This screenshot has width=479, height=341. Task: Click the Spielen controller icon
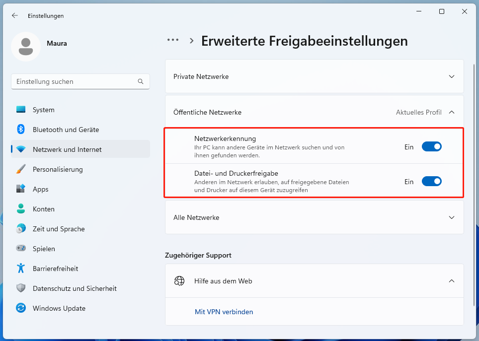pos(22,249)
